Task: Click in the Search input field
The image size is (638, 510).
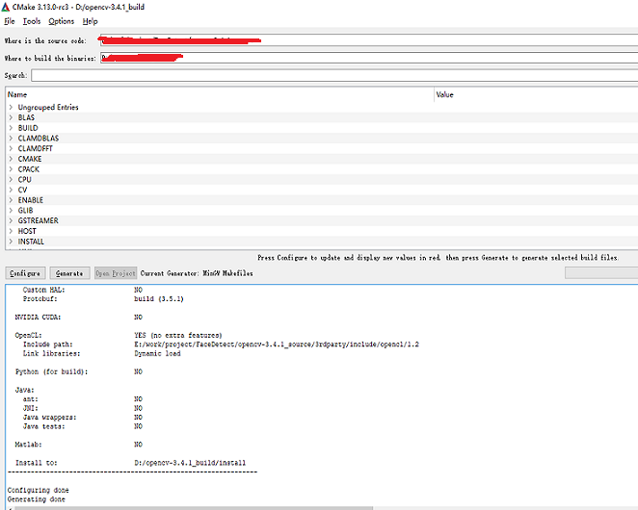Action: click(334, 76)
